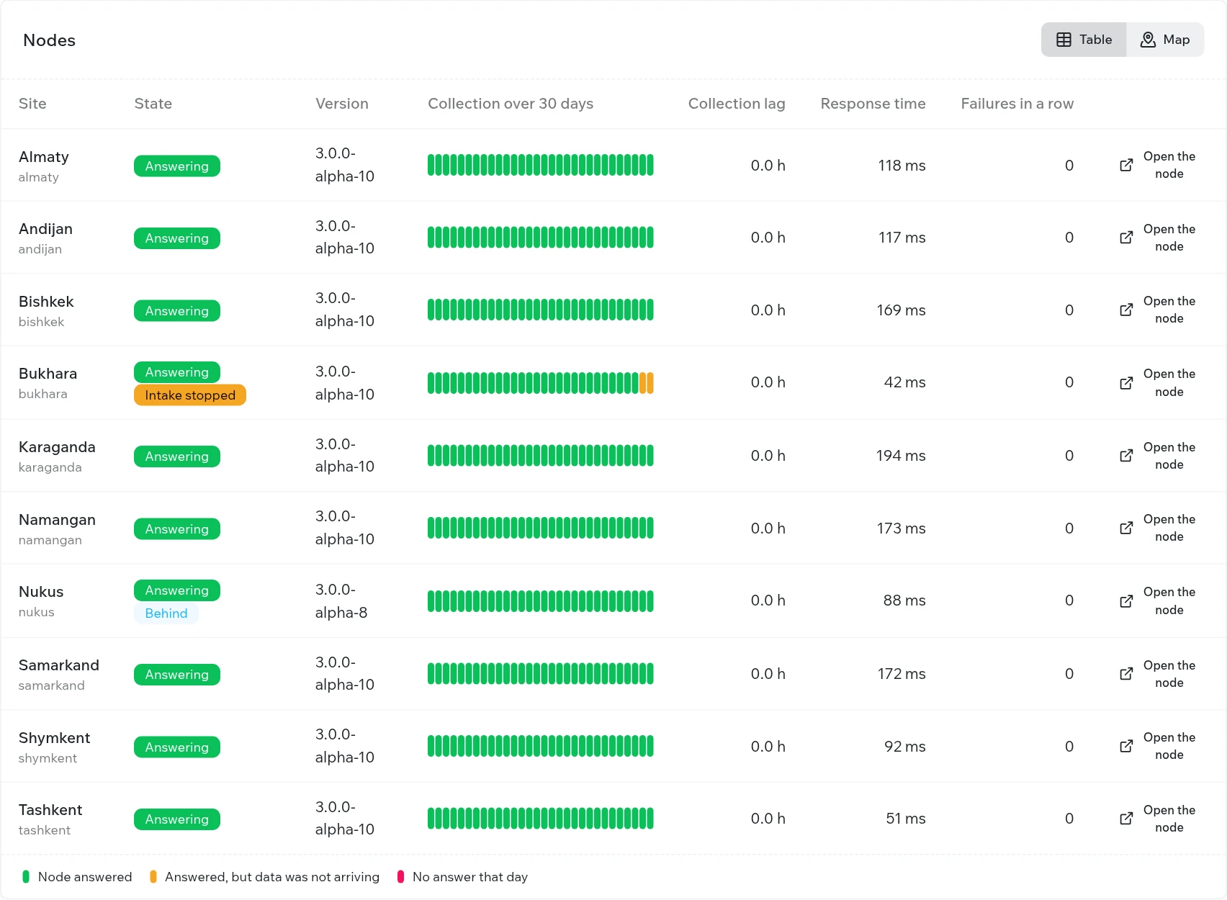Screen dimensions: 1227x900
Task: Click the Collection over 30 days header
Action: [x=511, y=104]
